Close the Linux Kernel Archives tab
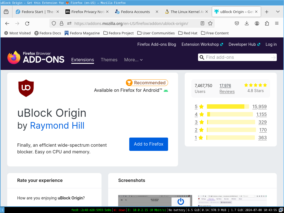Viewport: 284px width, 213px height. [207, 12]
